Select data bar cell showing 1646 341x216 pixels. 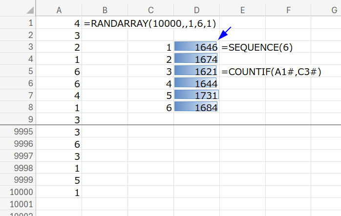(x=196, y=47)
